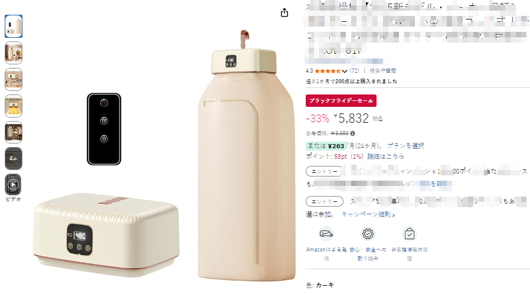Open the 72 reviews link

[354, 71]
